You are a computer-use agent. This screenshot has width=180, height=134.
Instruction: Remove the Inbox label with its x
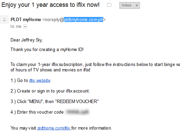(x=136, y=5)
